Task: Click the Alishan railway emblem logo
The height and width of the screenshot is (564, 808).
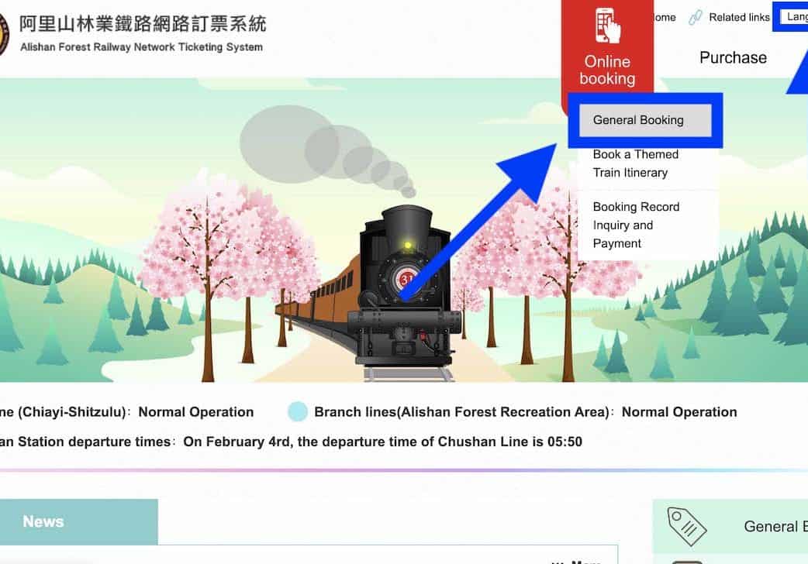Action: pos(4,34)
